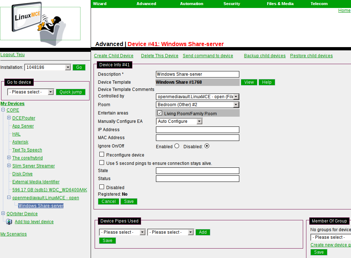Screen dimensions: 351x258
Task: Save the Member Of Group section
Action: point(319,252)
